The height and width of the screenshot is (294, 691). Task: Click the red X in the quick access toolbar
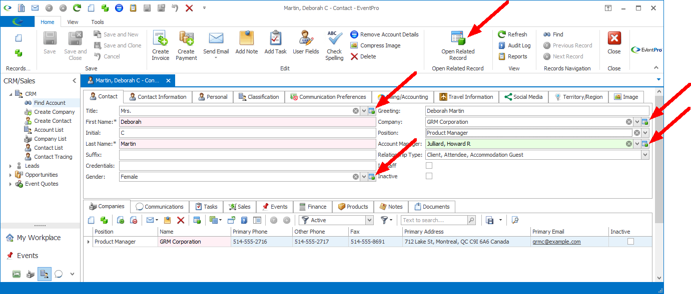(189, 8)
